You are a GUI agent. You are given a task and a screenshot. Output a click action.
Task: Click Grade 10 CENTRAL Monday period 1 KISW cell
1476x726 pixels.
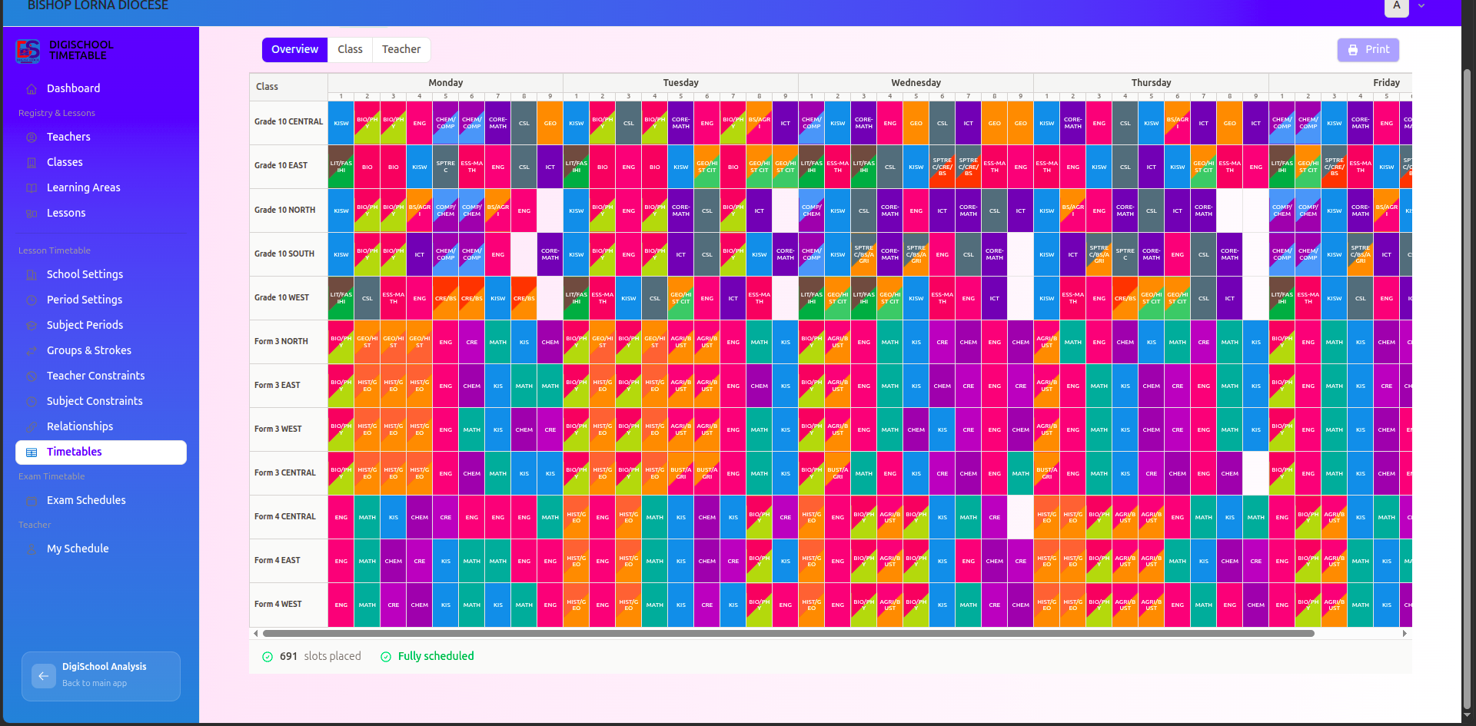[341, 123]
